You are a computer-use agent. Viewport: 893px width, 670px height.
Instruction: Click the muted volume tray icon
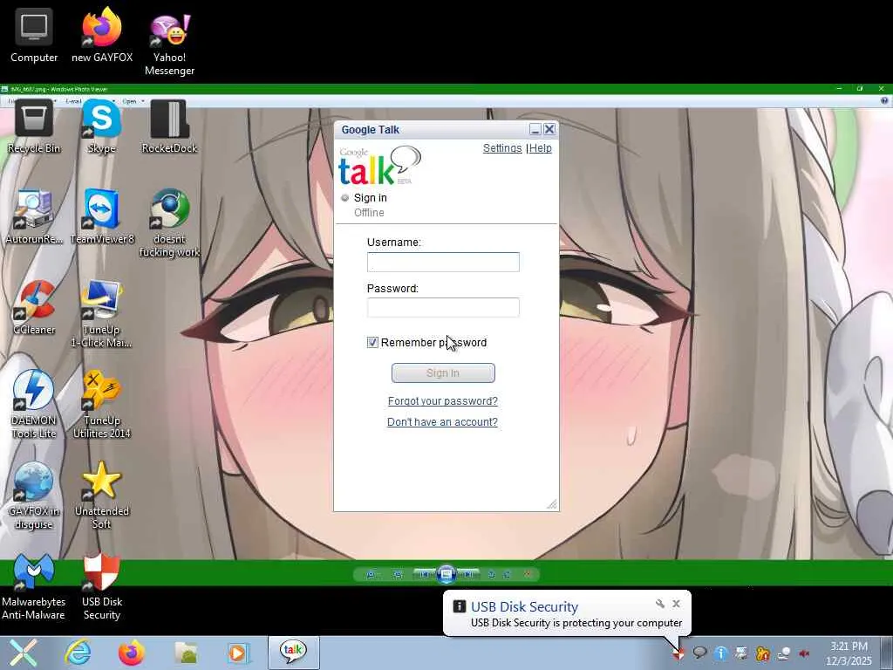[x=805, y=653]
